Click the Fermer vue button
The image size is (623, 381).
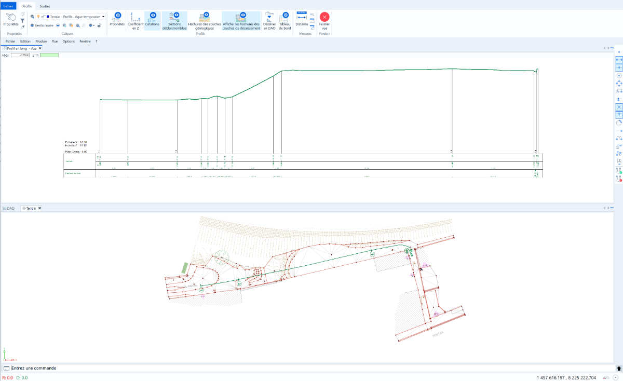pyautogui.click(x=324, y=21)
